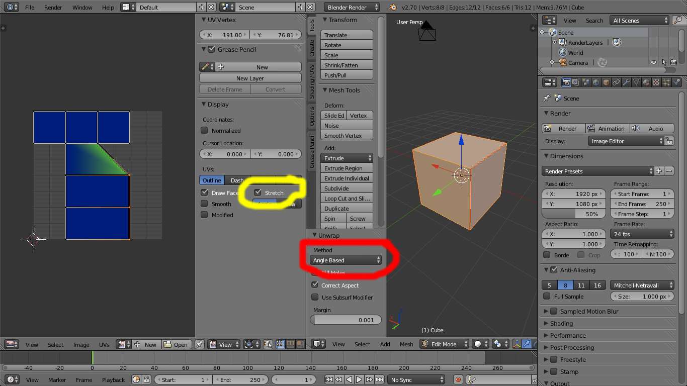
Task: Toggle Camera render restriction icon in outliner
Action: click(x=673, y=63)
